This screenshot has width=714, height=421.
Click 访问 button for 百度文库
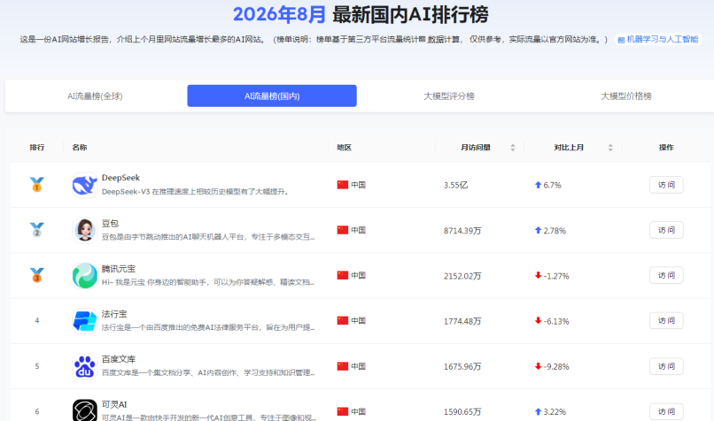(666, 366)
